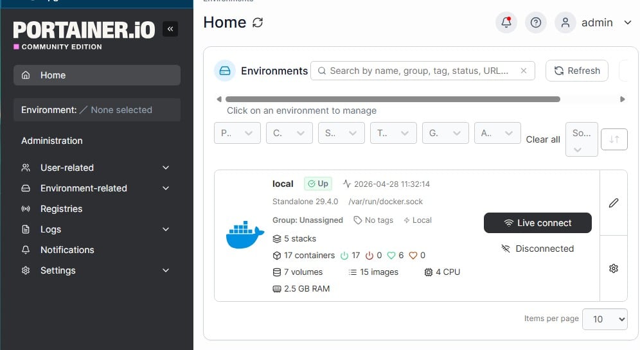The width and height of the screenshot is (640, 350).
Task: Click the 'Standalone 29.4.0' text
Action: 305,202
